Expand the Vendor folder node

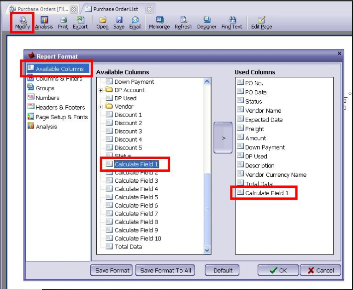pyautogui.click(x=100, y=107)
